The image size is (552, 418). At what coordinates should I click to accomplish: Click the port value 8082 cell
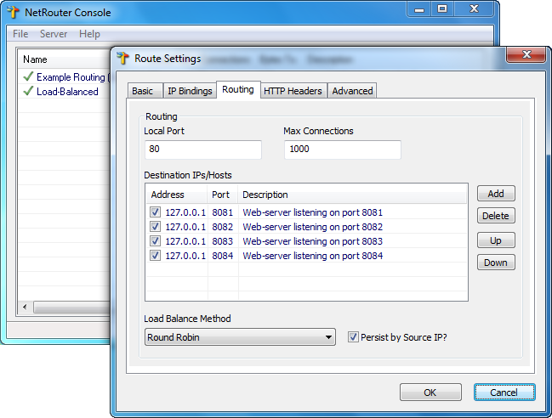click(x=223, y=227)
